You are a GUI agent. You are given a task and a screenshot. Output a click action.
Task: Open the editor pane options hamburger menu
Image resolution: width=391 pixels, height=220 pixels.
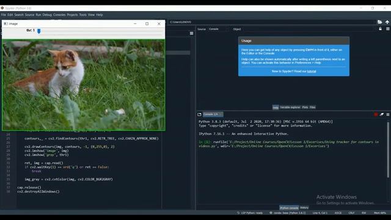point(191,33)
